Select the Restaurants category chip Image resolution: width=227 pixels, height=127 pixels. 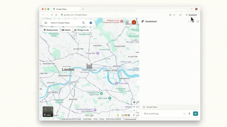pyautogui.click(x=51, y=30)
